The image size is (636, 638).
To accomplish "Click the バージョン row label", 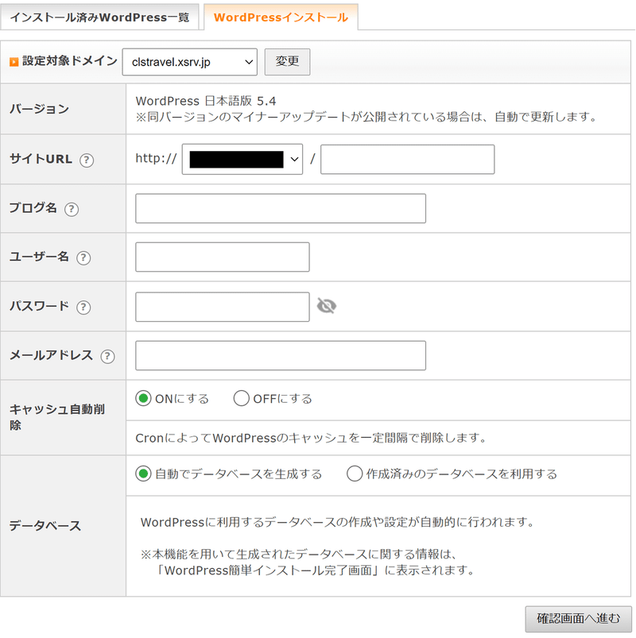I will tap(40, 109).
